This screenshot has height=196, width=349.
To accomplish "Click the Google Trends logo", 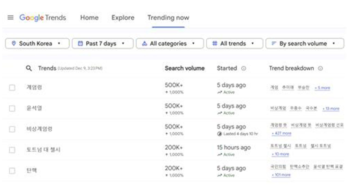I will [x=43, y=18].
